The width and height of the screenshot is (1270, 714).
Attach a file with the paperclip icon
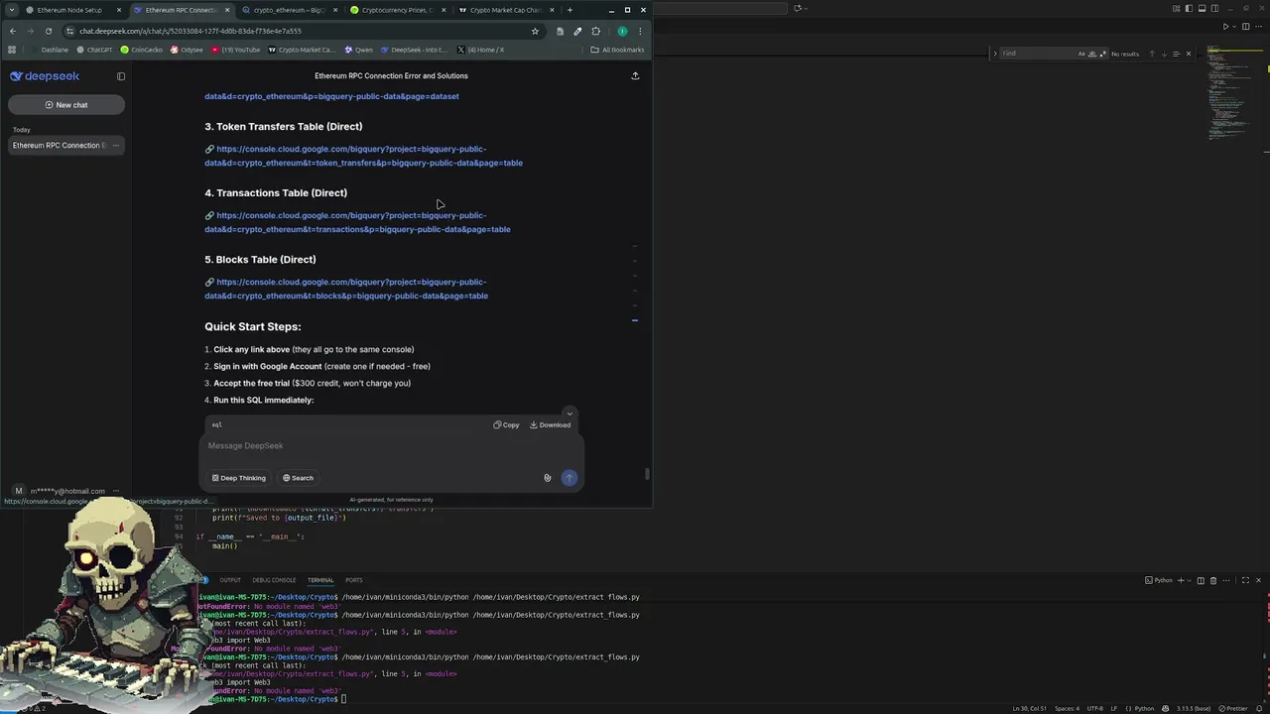point(547,478)
